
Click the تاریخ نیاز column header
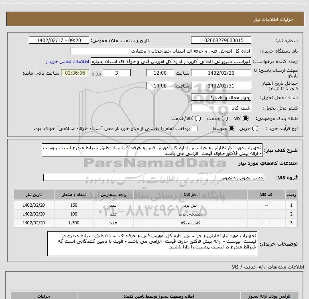click(x=34, y=195)
